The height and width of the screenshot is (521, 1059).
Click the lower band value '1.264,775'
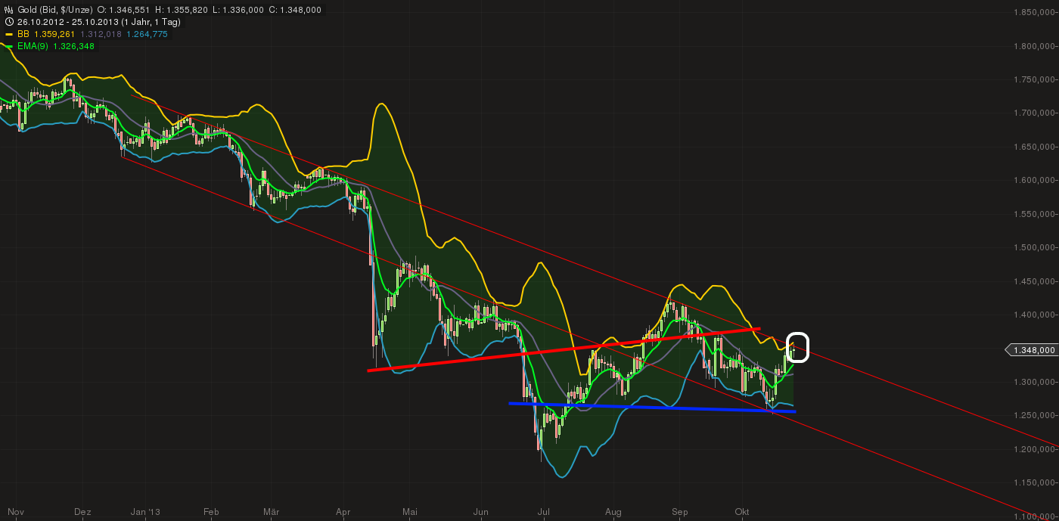click(148, 34)
